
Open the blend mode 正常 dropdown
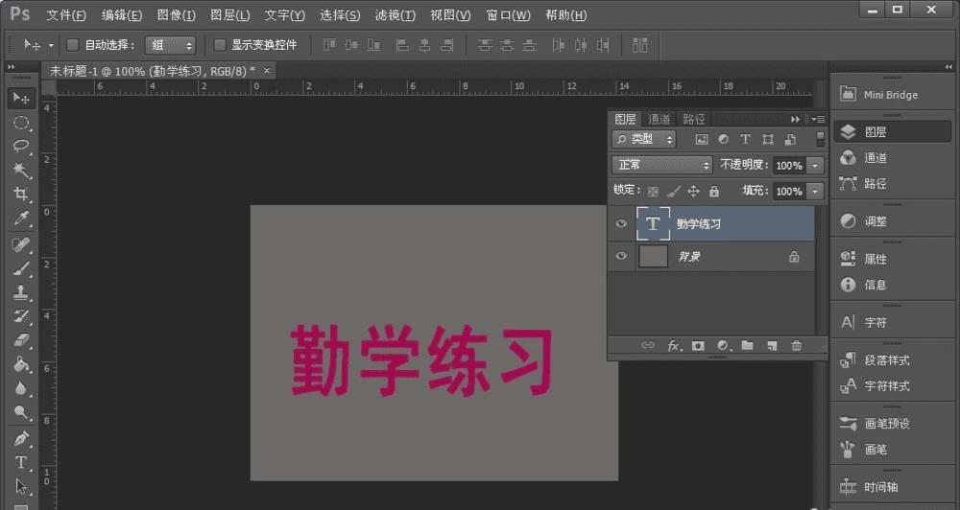click(x=662, y=165)
